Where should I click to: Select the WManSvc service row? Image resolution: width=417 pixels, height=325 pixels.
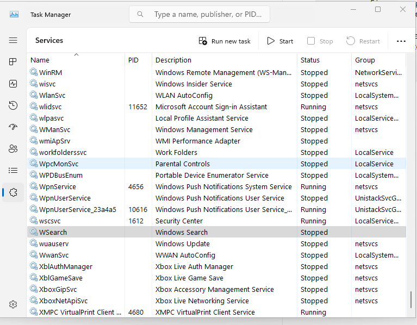click(x=216, y=130)
